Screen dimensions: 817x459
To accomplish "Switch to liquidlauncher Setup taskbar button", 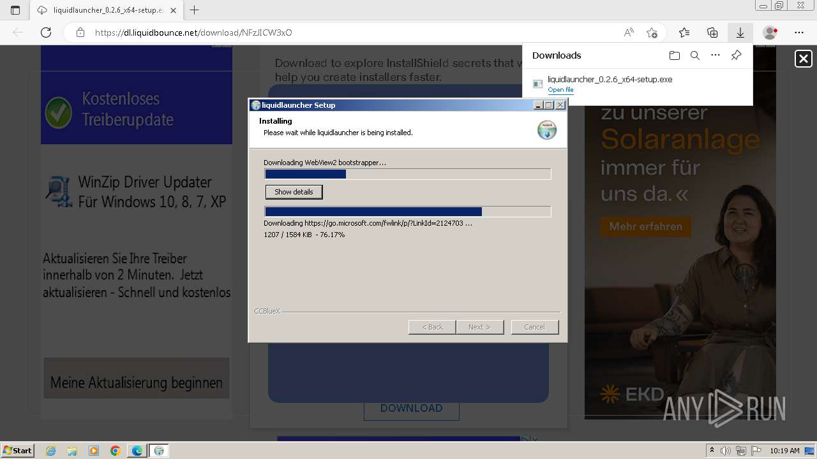I will pos(159,451).
